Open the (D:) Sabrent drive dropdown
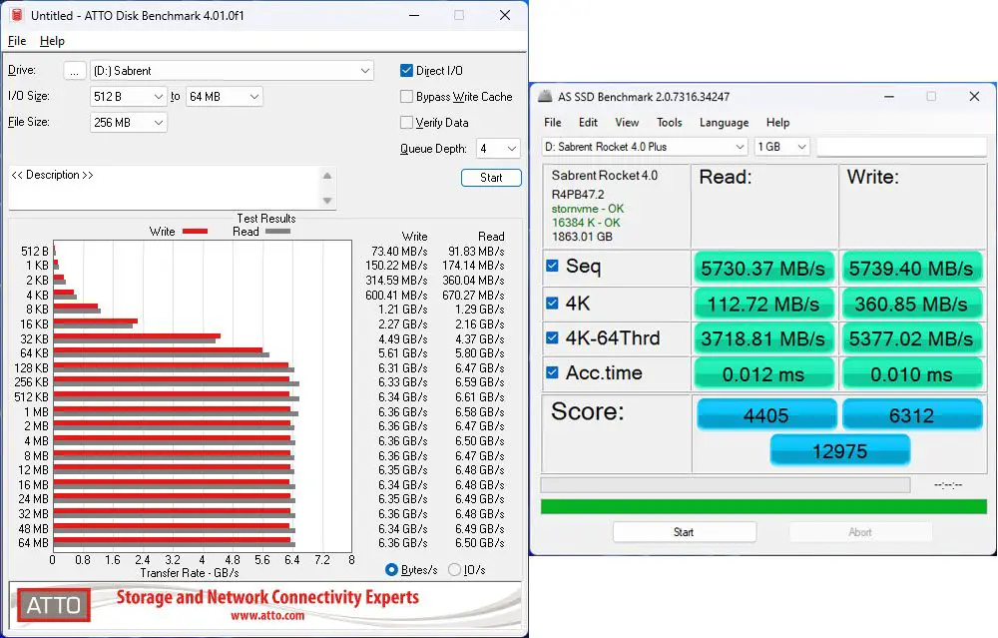The width and height of the screenshot is (998, 638). (232, 71)
